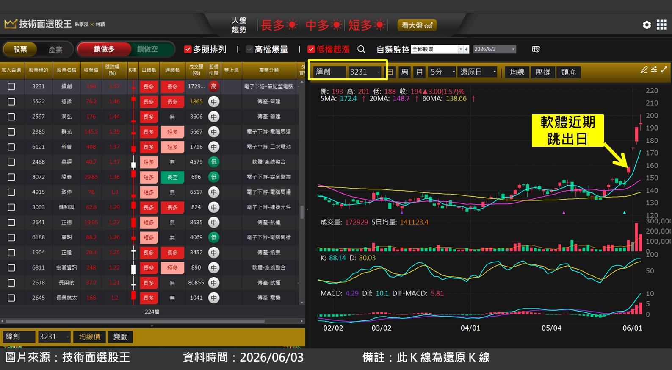Click the vertical scrollbar thumb of stock list

pos(302,212)
